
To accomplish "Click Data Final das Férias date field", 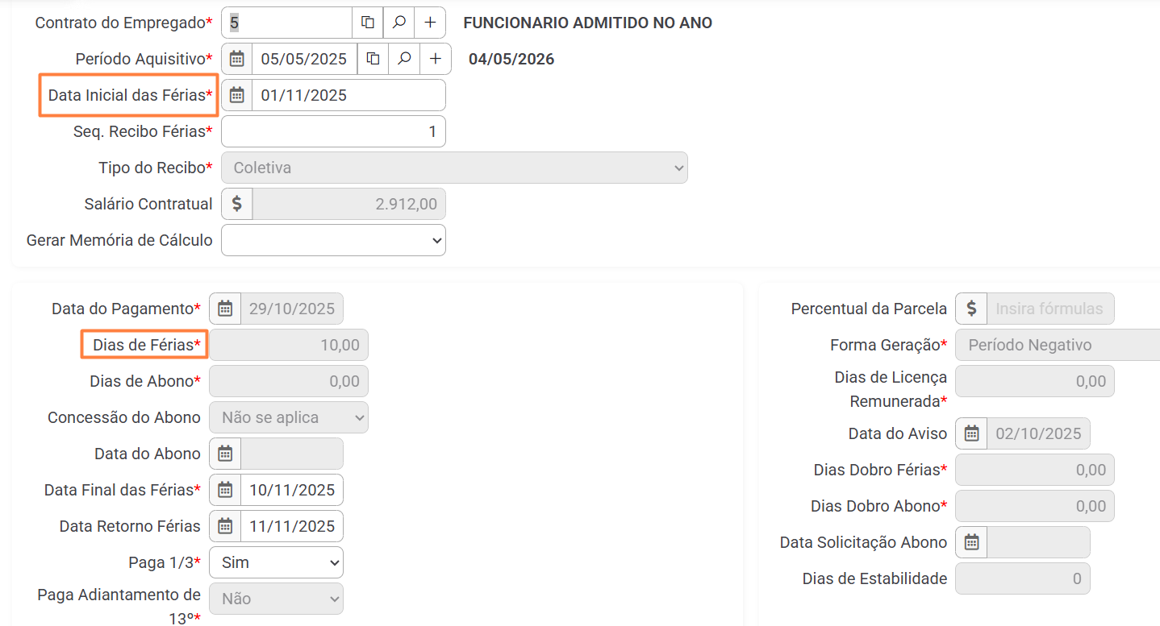I will tap(291, 490).
